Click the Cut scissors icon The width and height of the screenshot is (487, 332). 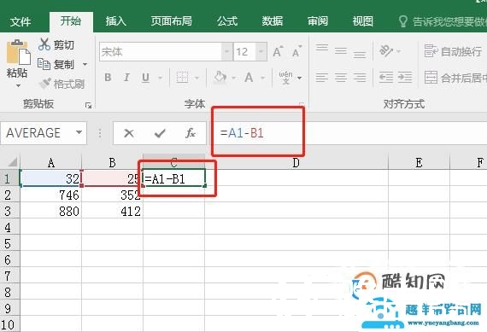[x=44, y=44]
